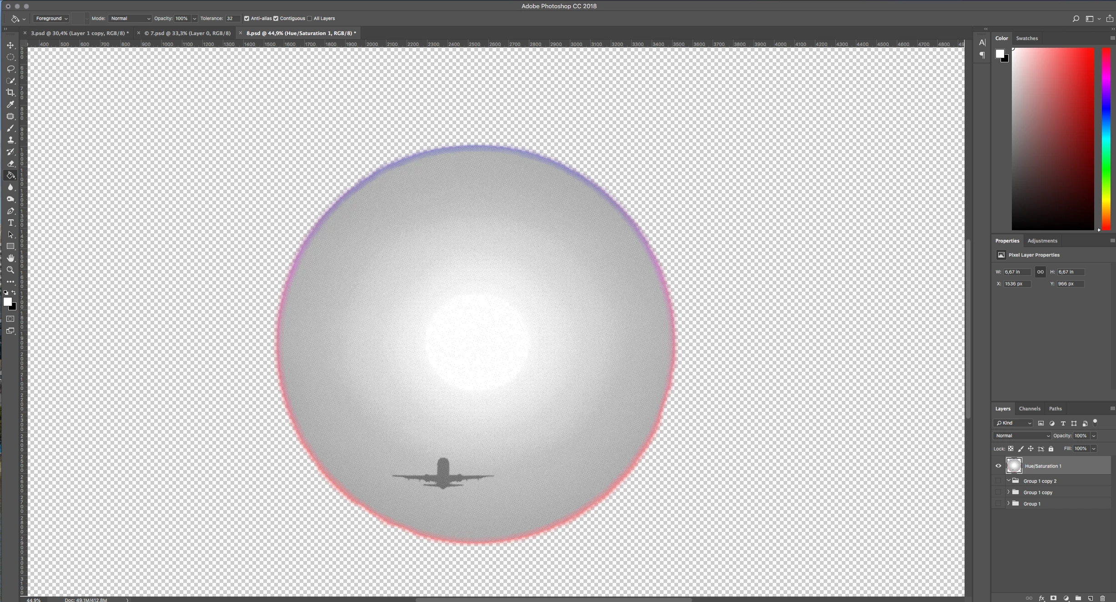Click the Tolerance value input field
This screenshot has width=1116, height=602.
232,19
